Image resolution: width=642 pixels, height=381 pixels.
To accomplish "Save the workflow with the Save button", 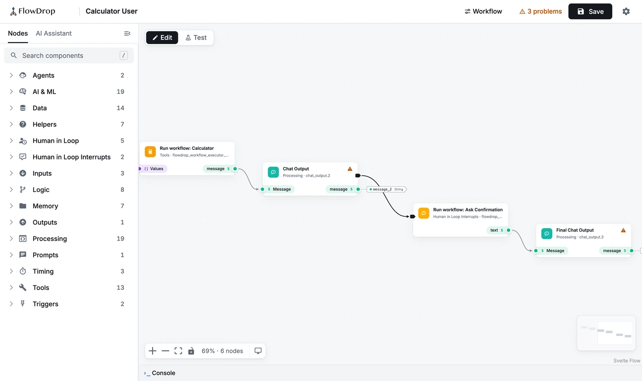I will tap(590, 11).
